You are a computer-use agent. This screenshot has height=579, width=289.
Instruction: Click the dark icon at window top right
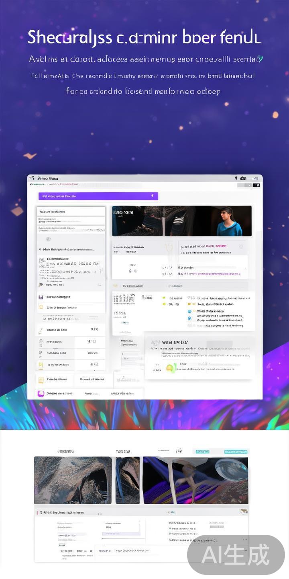tap(243, 178)
